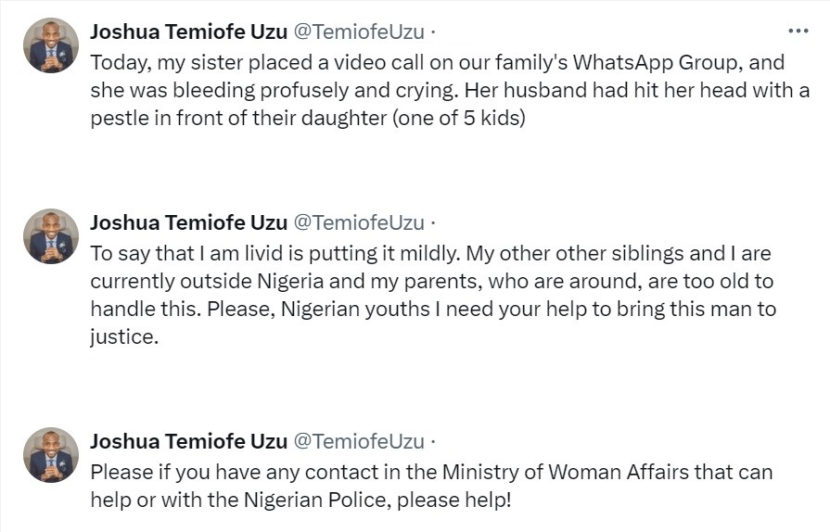Click avatar beside the WhatsApp video call tweet
The width and height of the screenshot is (830, 532).
coord(52,45)
